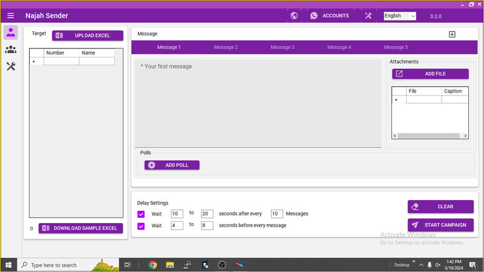Click the first Number cell in target table
Screen dimensions: 484x272
(x=62, y=61)
